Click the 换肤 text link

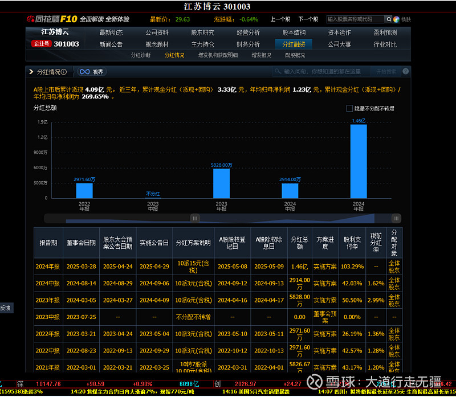pyautogui.click(x=406, y=19)
